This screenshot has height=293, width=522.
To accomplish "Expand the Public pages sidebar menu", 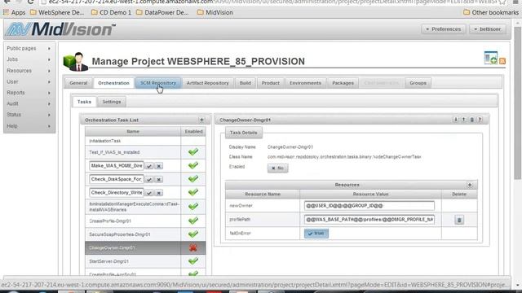I will (x=29, y=49).
